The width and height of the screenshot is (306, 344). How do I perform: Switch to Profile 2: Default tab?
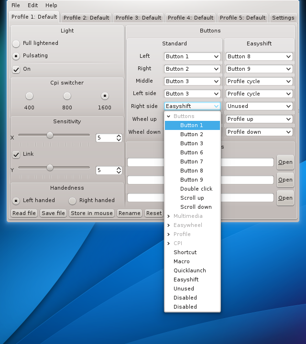[86, 18]
